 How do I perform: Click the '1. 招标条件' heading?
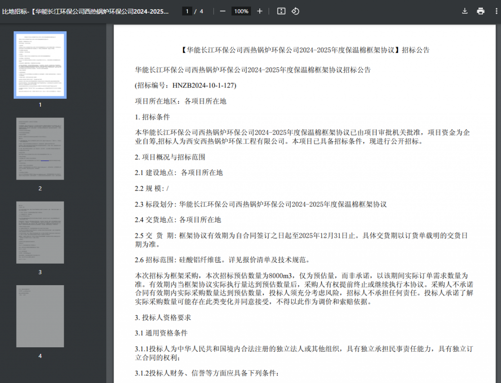click(153, 117)
